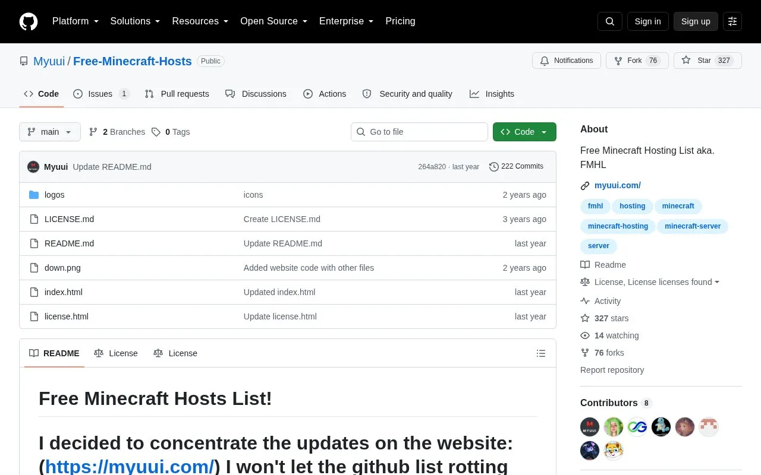
Task: Open the 222 Commits history
Action: 516,166
